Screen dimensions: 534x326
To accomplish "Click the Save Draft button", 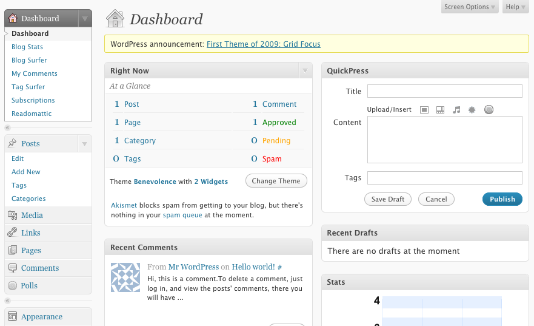I will 388,199.
